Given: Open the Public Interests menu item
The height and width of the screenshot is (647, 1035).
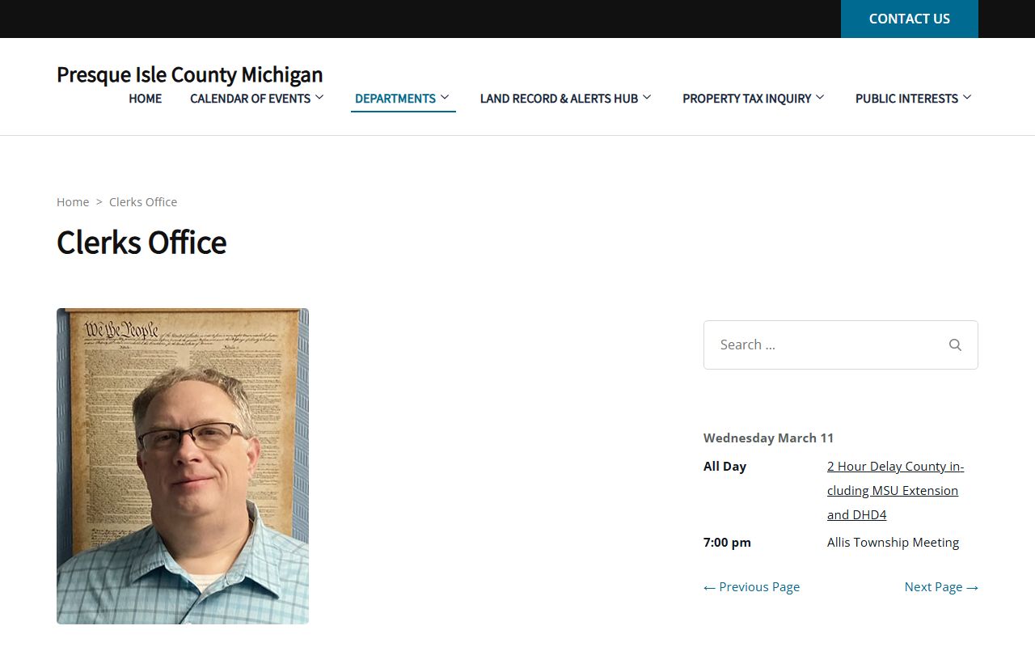Looking at the screenshot, I should click(906, 99).
